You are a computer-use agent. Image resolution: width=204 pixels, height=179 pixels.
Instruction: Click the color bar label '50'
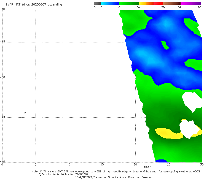pos(163,7)
